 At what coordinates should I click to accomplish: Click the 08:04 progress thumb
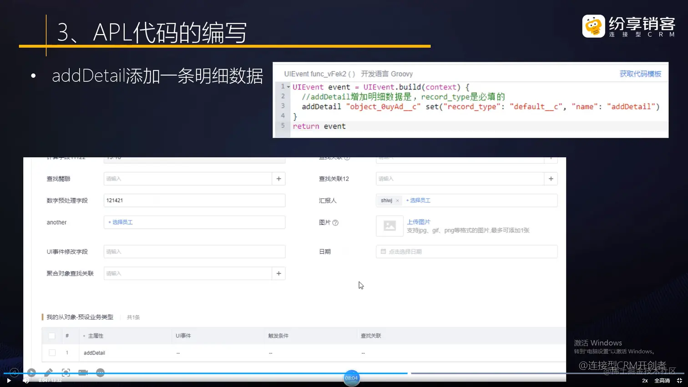pyautogui.click(x=351, y=378)
